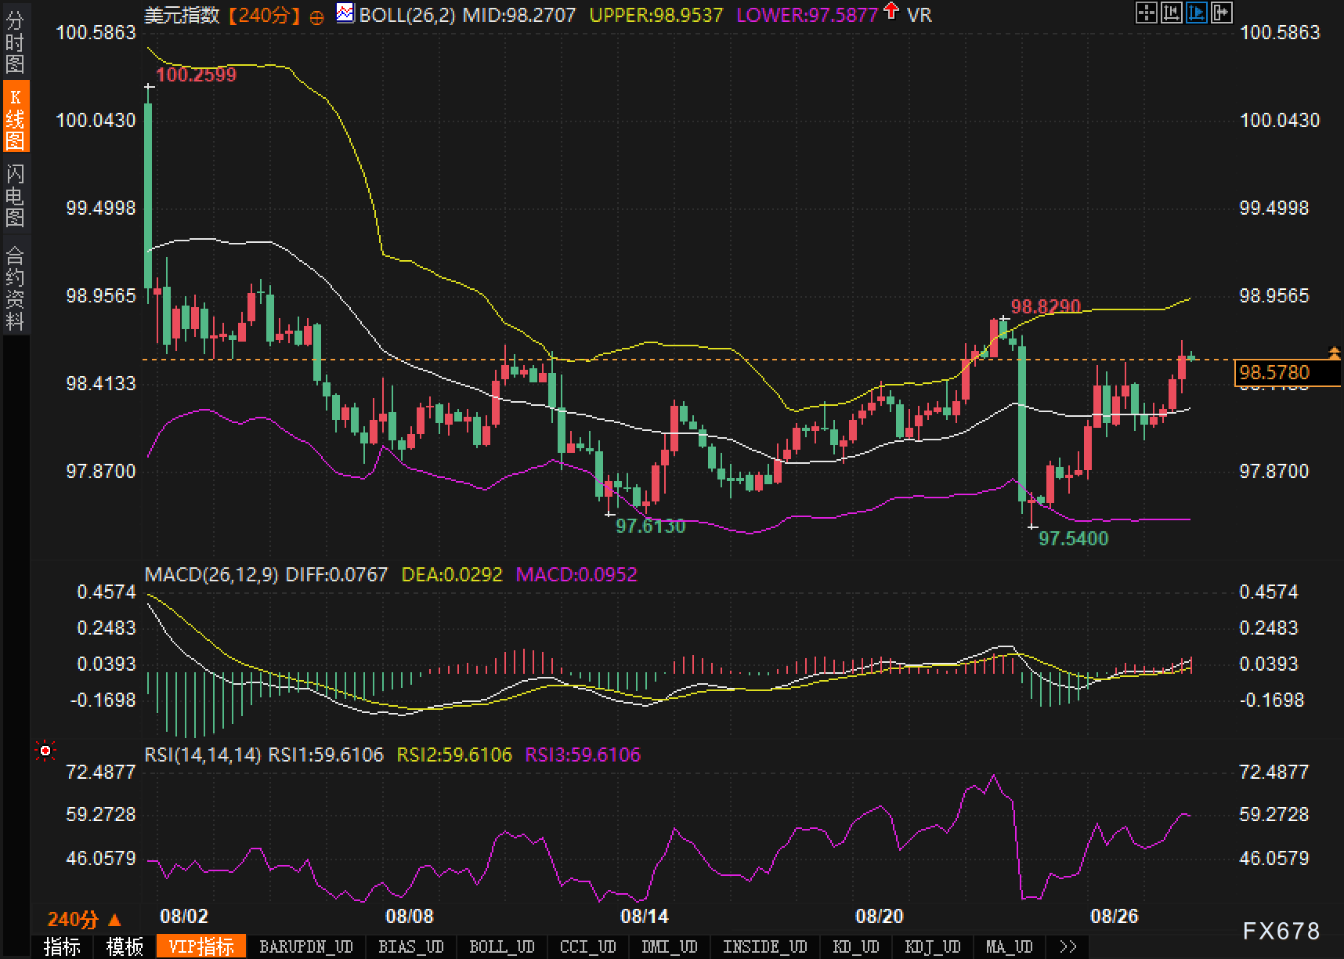
Task: Open the 合约资料 side tab
Action: [15, 287]
